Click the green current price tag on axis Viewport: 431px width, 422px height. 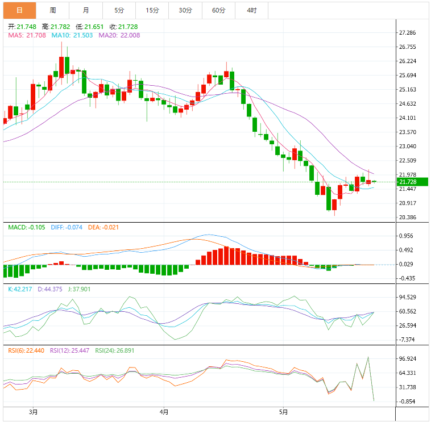[x=413, y=182]
